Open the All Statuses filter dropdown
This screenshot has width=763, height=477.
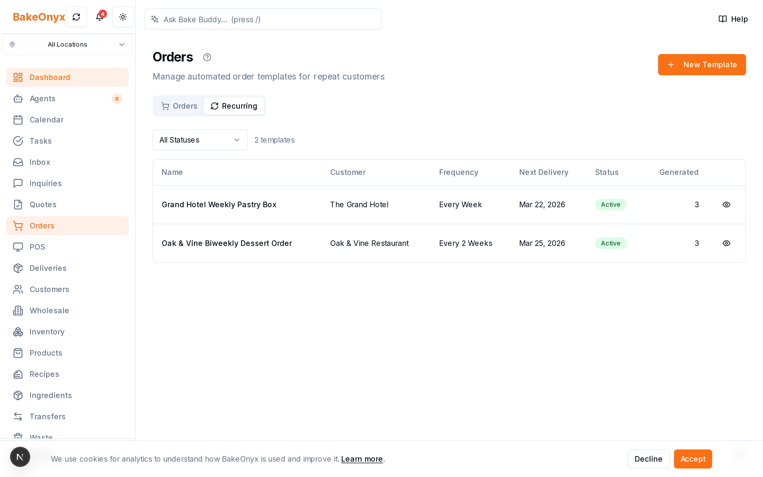[x=200, y=140]
